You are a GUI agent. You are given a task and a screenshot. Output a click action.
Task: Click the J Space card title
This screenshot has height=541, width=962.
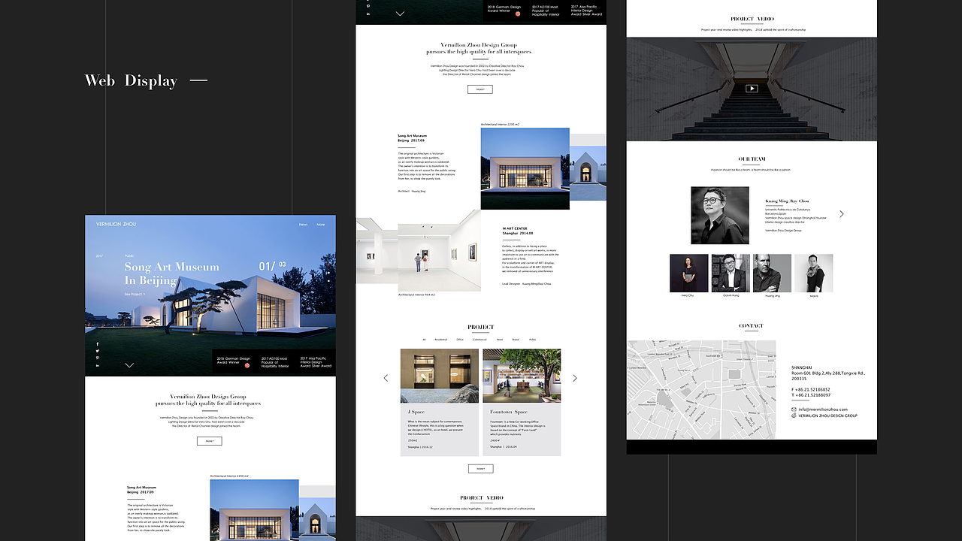[416, 412]
